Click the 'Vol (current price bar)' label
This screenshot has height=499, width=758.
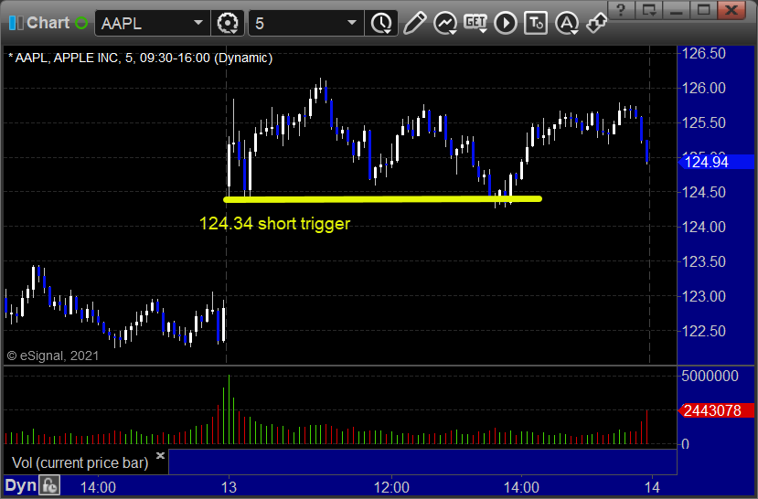point(80,462)
